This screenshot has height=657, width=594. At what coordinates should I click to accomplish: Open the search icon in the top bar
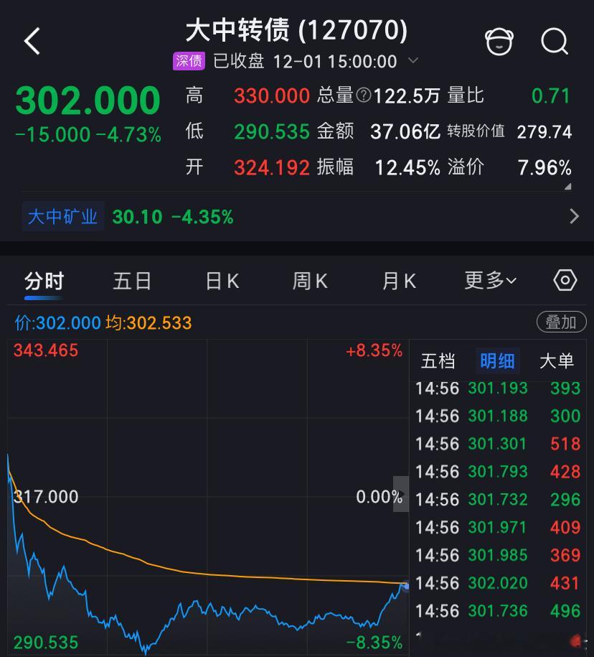pos(555,41)
